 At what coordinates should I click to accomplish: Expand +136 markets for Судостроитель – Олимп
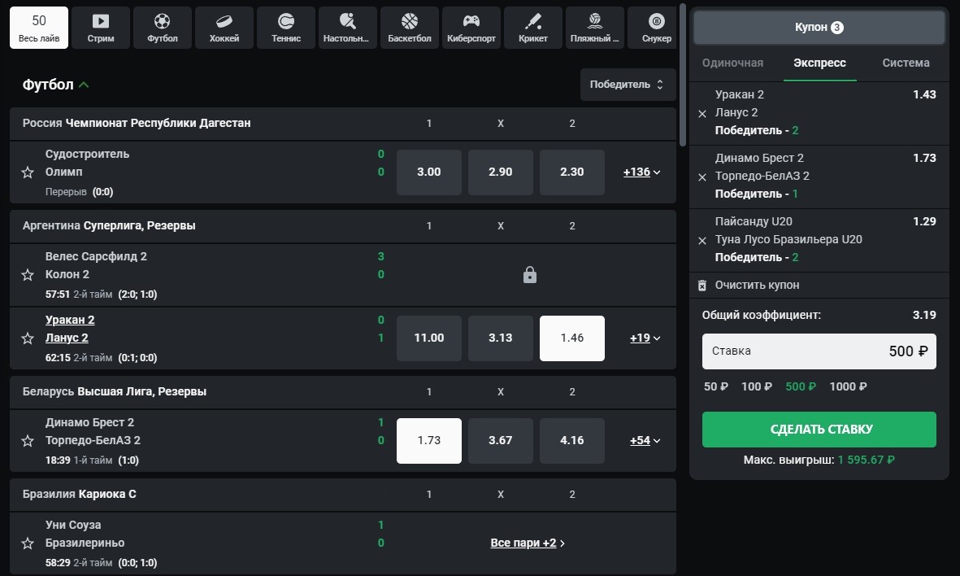coord(641,172)
